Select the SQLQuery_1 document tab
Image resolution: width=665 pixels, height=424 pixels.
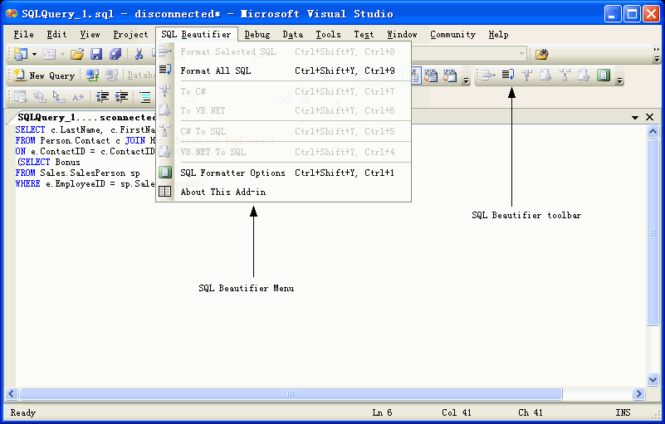86,117
